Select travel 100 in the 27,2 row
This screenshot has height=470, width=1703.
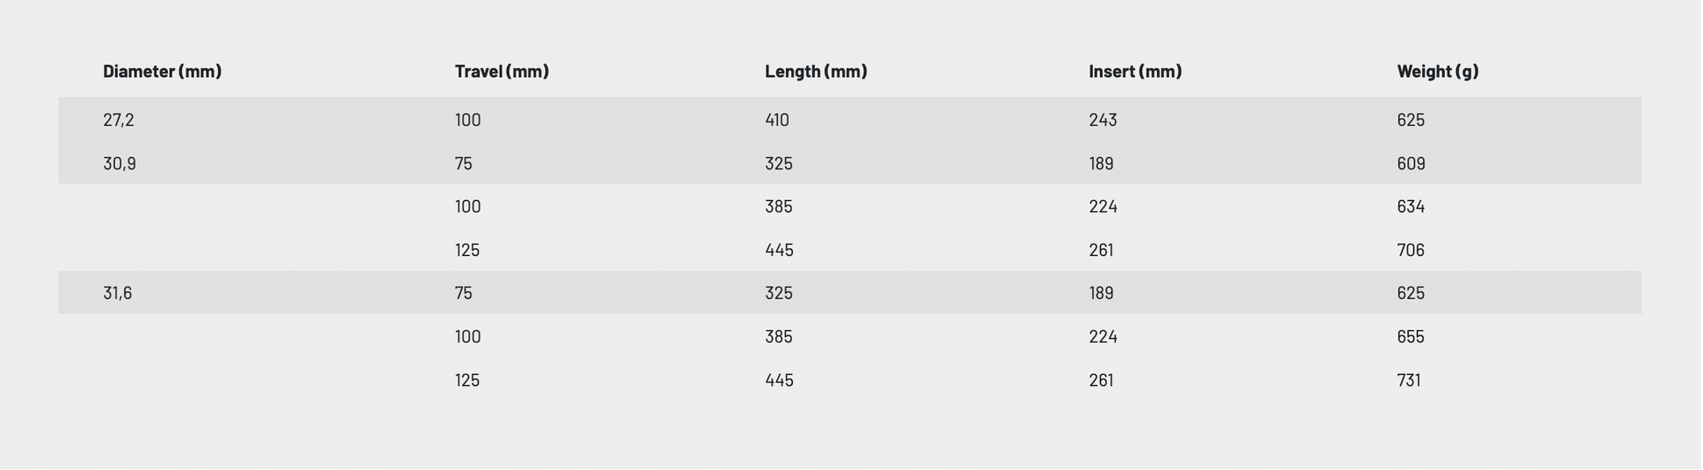[x=467, y=120]
